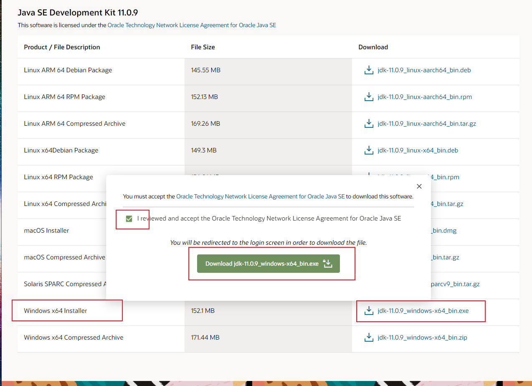
Task: Click the lock-download icon on green Download button
Action: [328, 264]
